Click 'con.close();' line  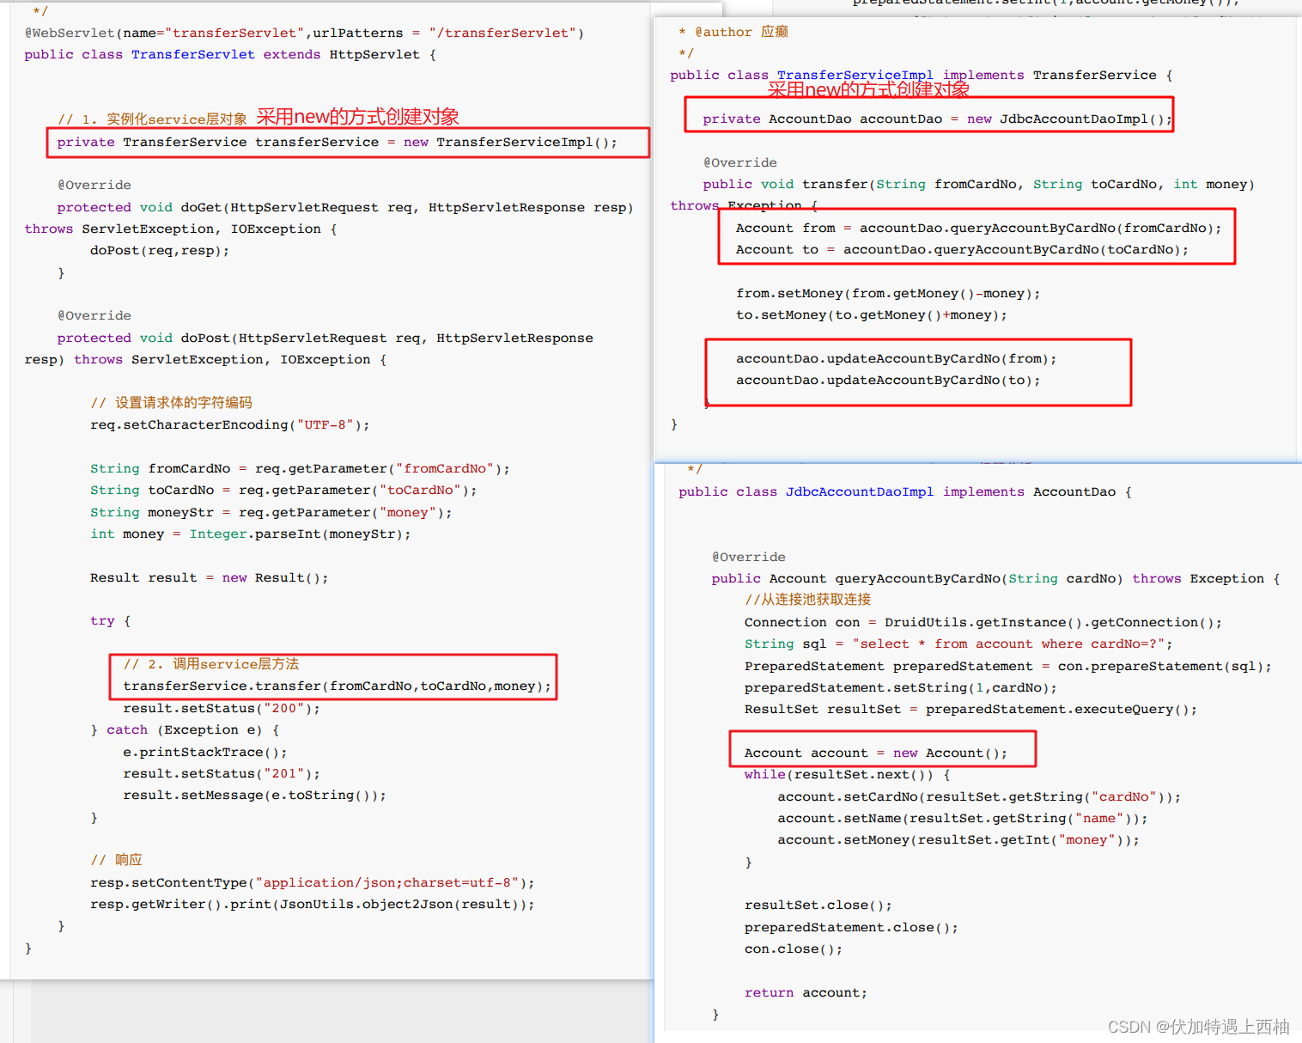[794, 948]
